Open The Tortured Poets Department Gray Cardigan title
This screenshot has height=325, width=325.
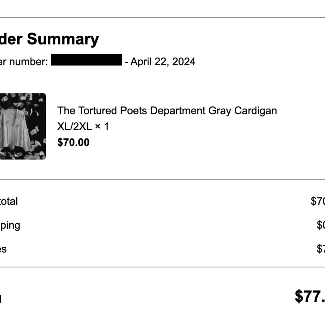tap(167, 111)
